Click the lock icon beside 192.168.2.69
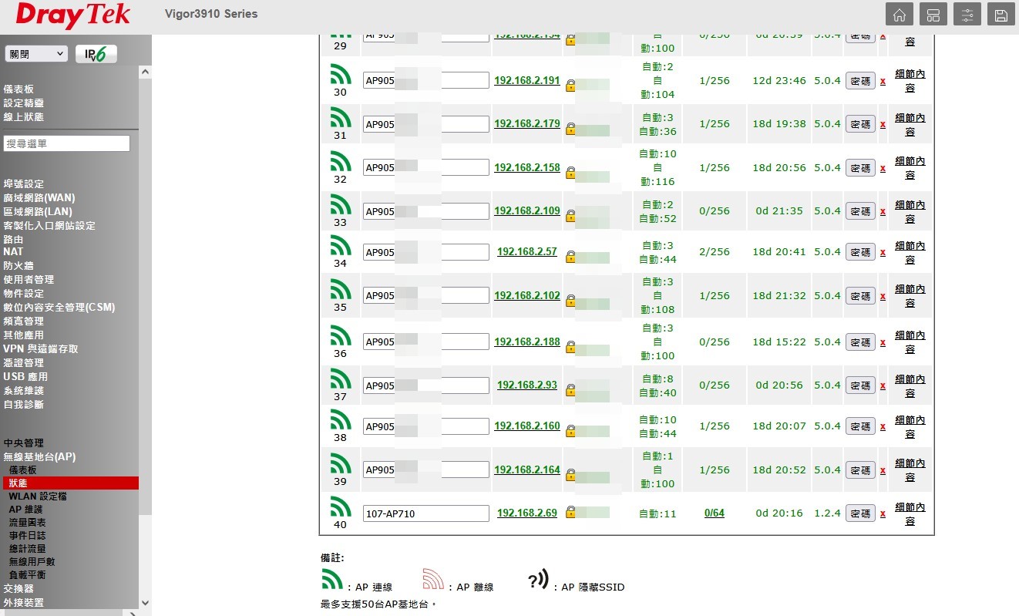 [x=570, y=512]
